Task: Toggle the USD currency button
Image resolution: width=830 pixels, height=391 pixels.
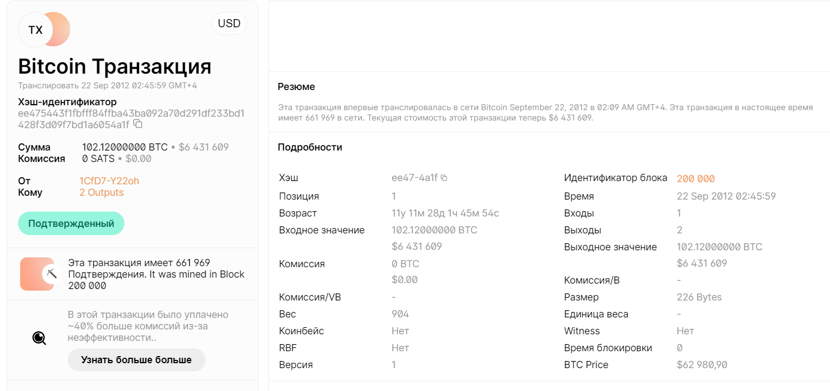Action: (229, 24)
